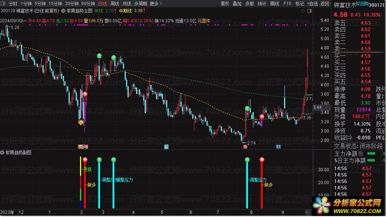Click February 多 marker in 紫霄趋势副图
The width and height of the screenshot is (387, 217).
[85, 160]
